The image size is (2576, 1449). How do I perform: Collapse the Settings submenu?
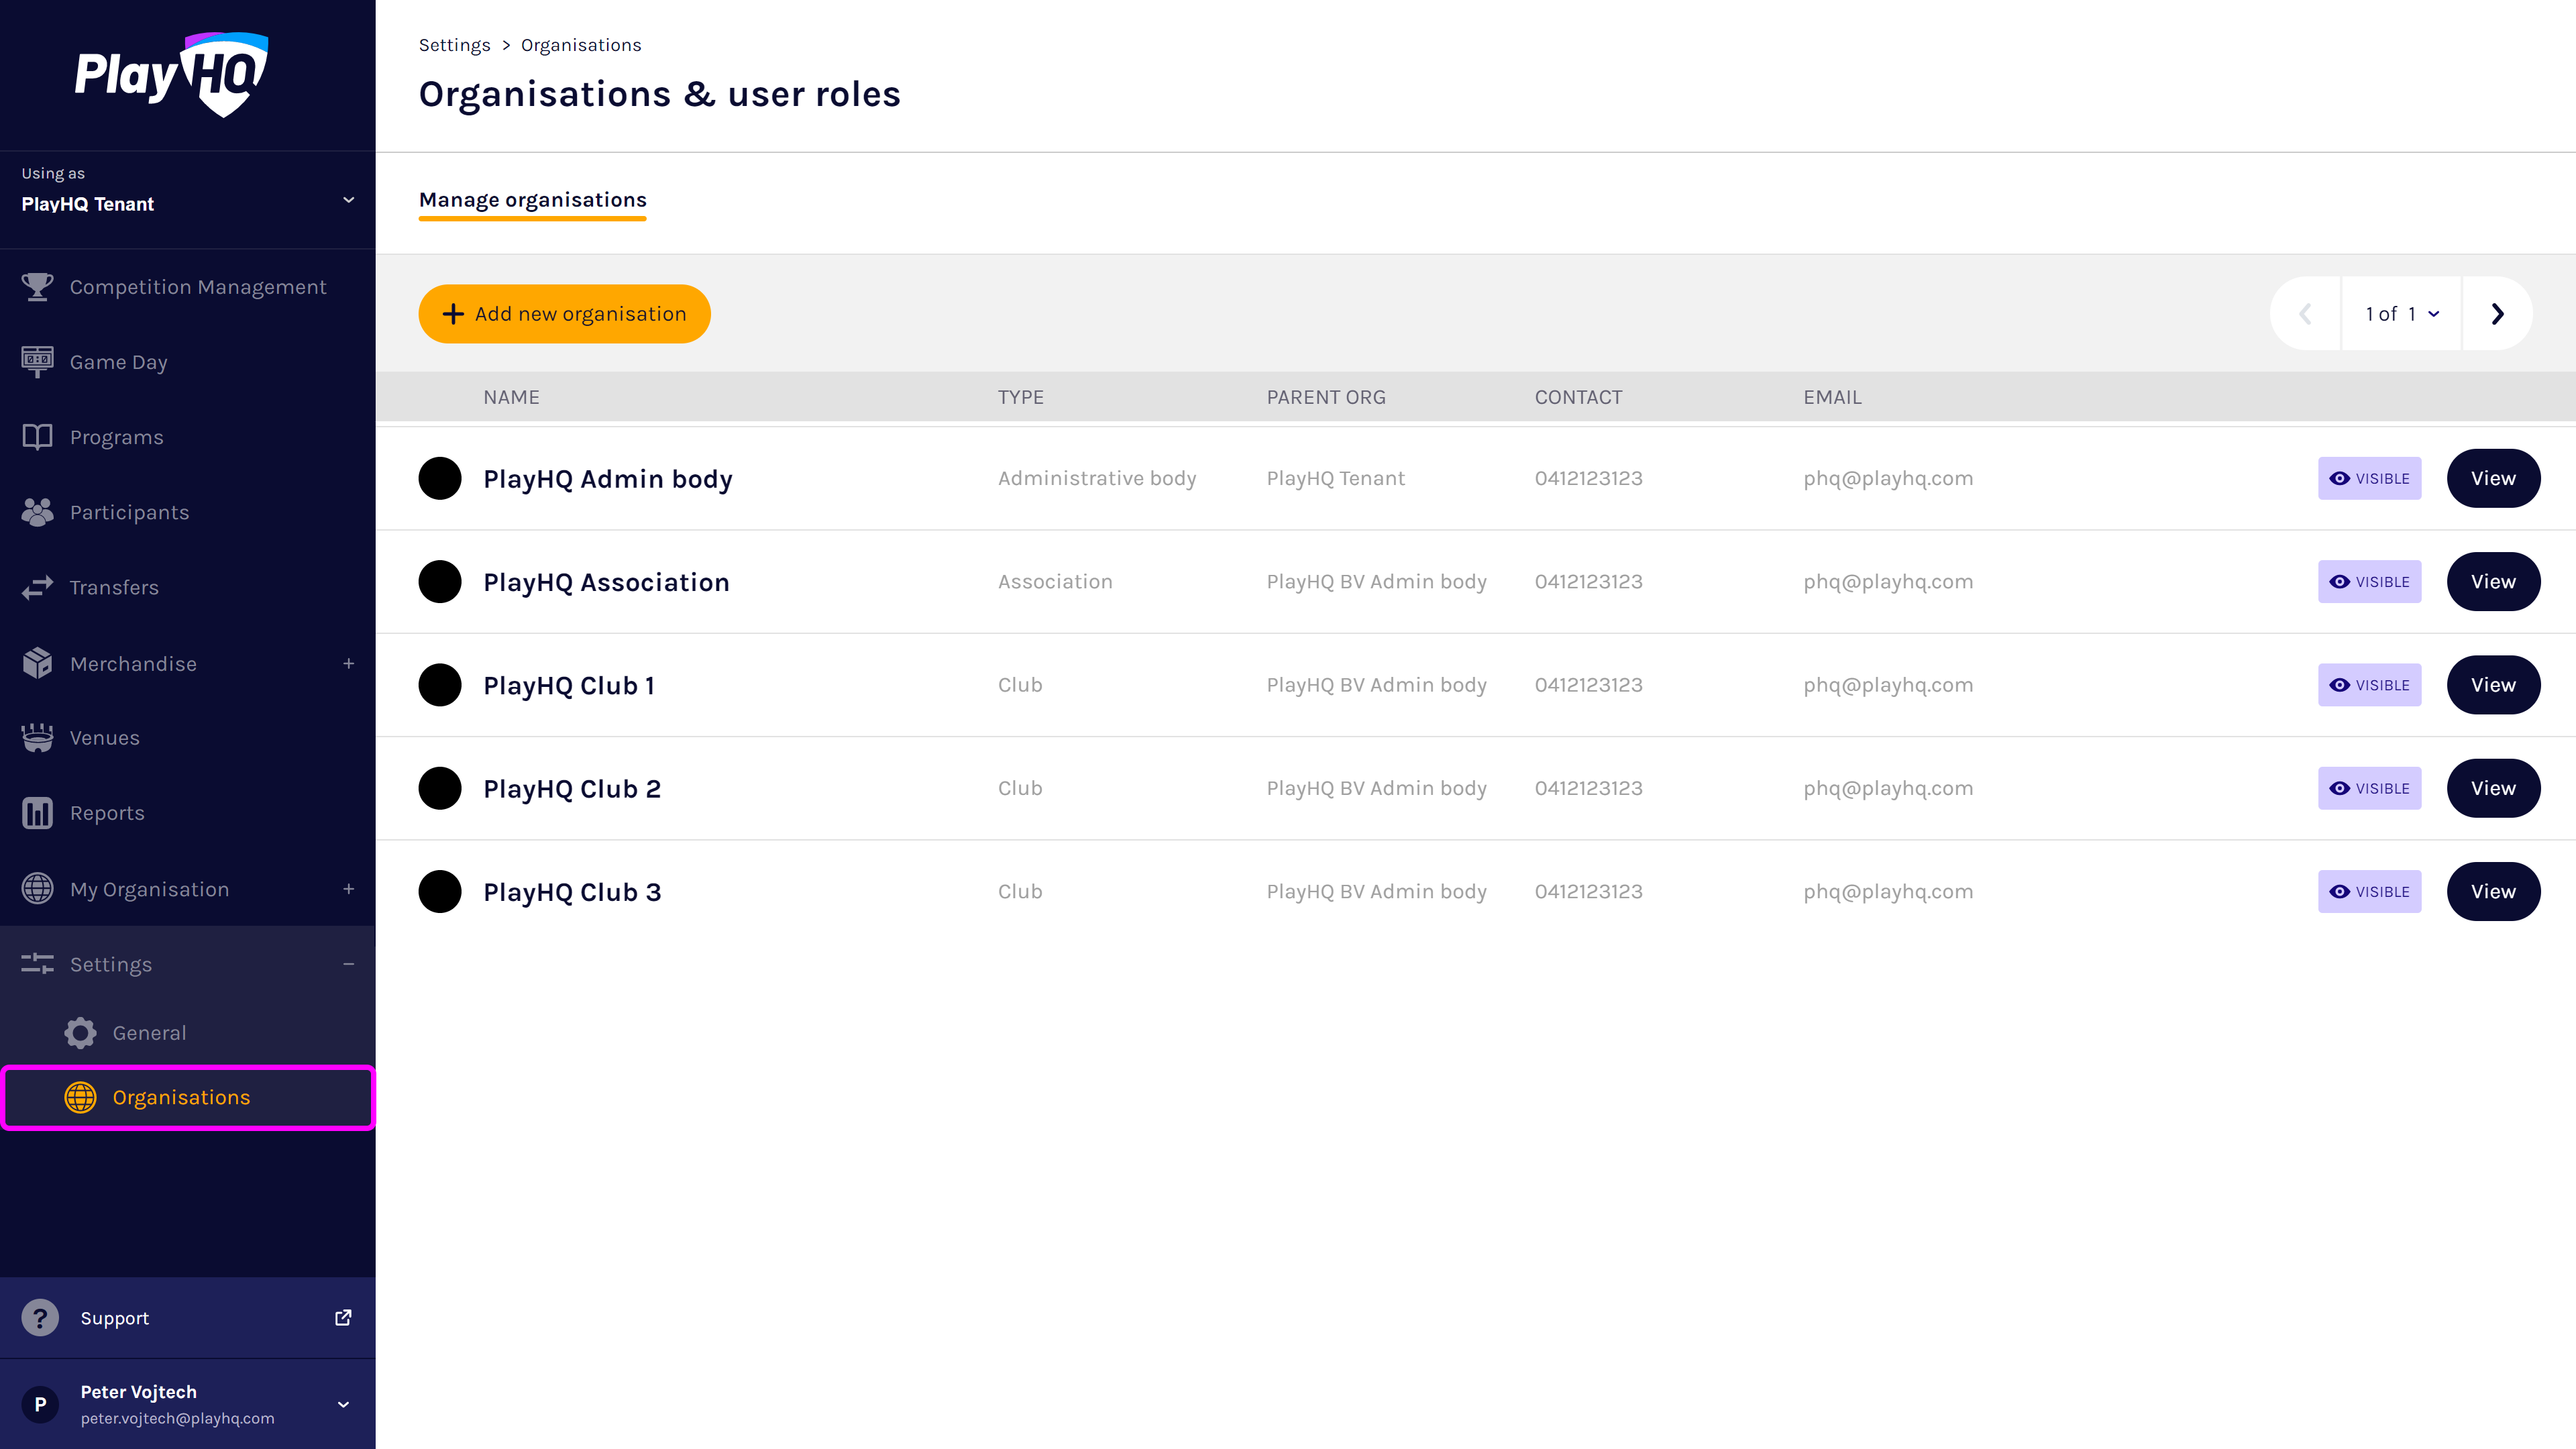click(348, 964)
